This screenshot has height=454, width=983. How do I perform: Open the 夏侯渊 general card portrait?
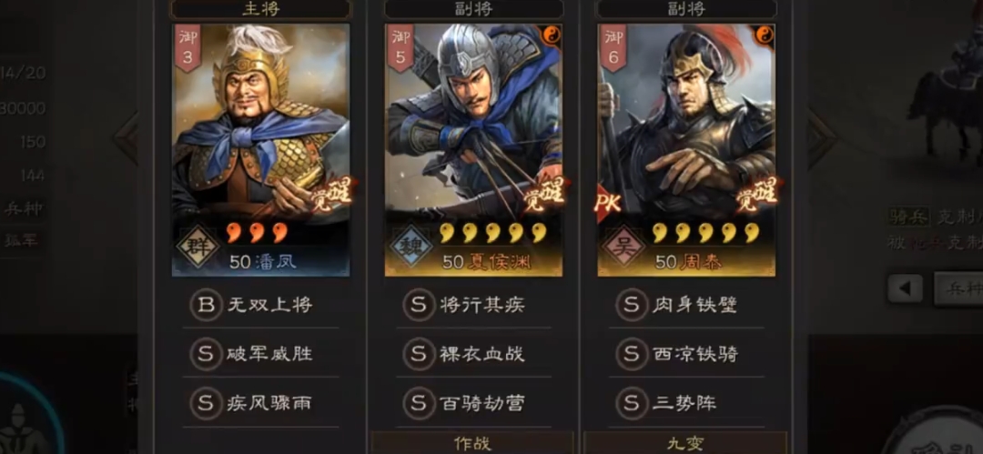pyautogui.click(x=473, y=149)
